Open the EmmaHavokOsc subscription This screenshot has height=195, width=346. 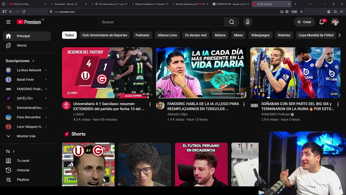[x=27, y=108]
